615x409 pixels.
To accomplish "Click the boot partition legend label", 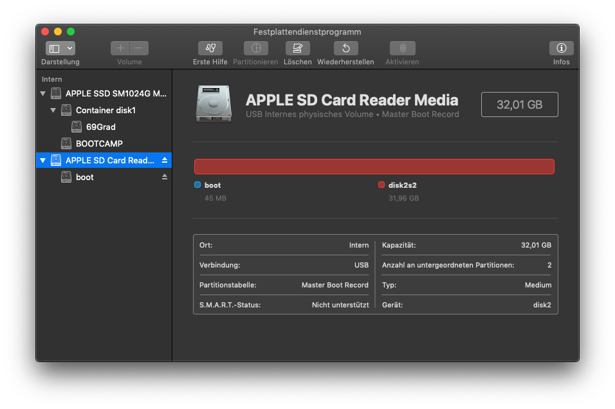I will click(x=212, y=185).
